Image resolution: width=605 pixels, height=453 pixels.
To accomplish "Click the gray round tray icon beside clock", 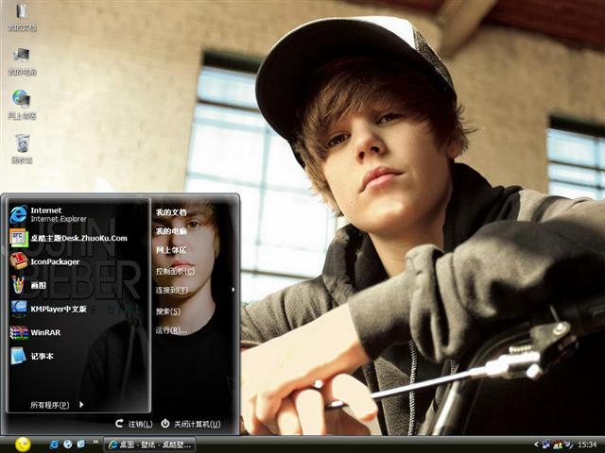I will click(569, 445).
